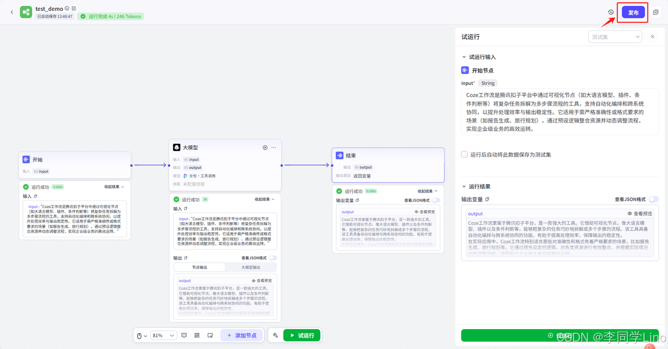Select the 大模型 node icon

point(177,148)
